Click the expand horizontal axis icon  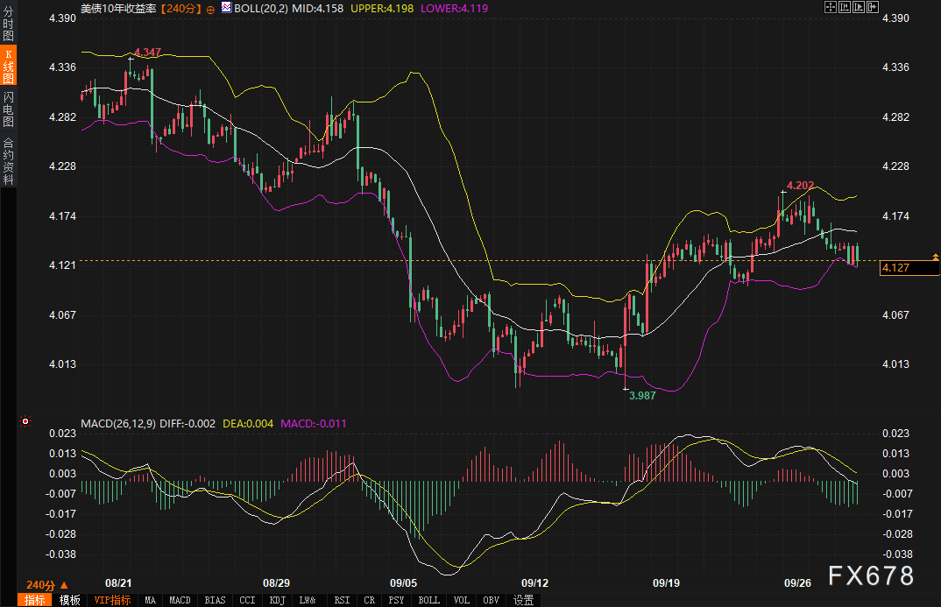click(x=858, y=7)
